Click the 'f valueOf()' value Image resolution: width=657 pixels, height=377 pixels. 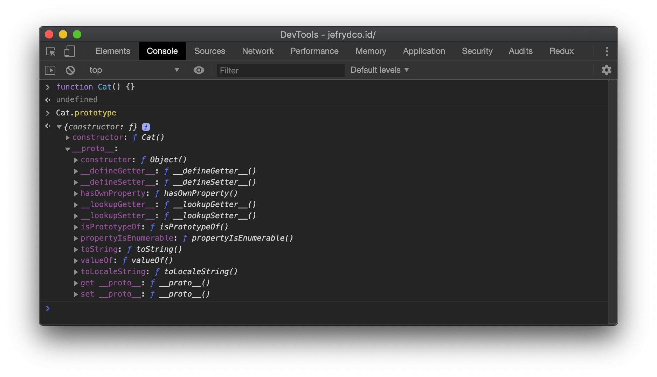(x=147, y=261)
